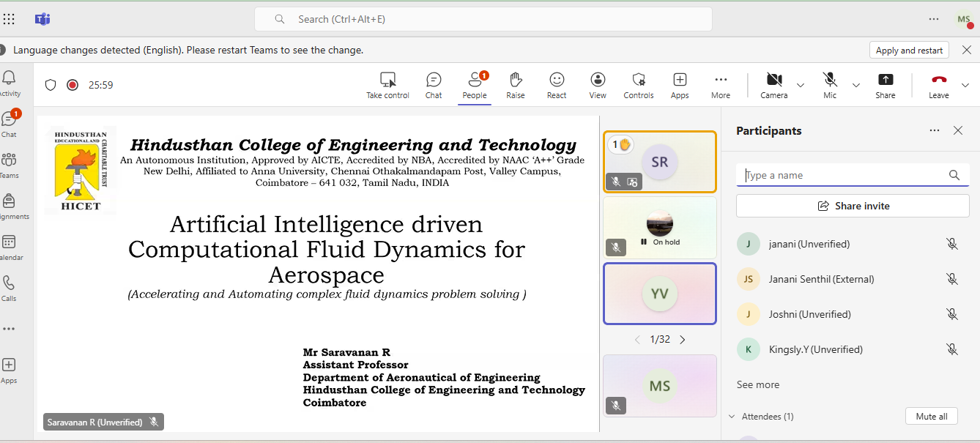Click the Raise hand icon
Screen dimensions: 980x443
click(x=516, y=84)
